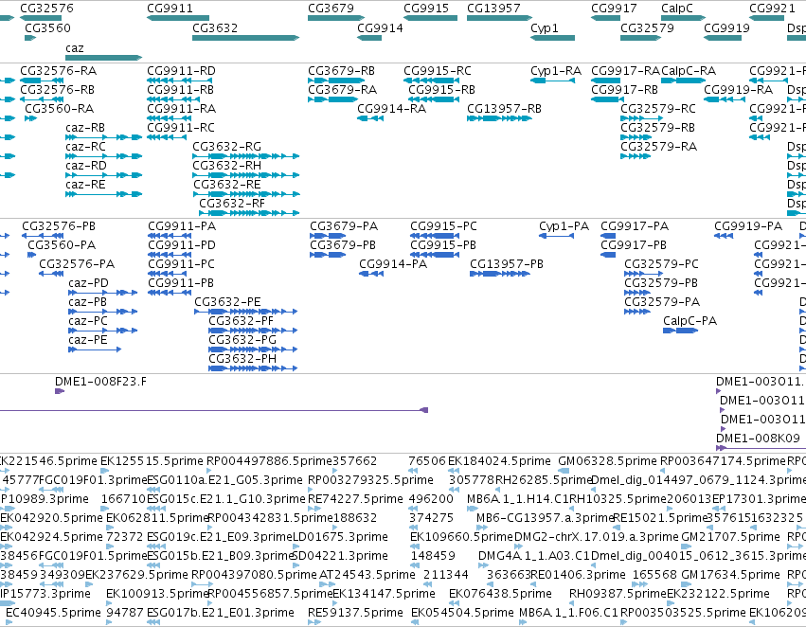806x627 pixels.
Task: Click the LD01675.3prime EST label
Action: (340, 536)
